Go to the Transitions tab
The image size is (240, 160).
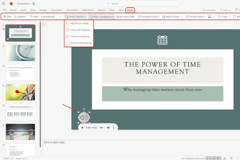(57, 10)
